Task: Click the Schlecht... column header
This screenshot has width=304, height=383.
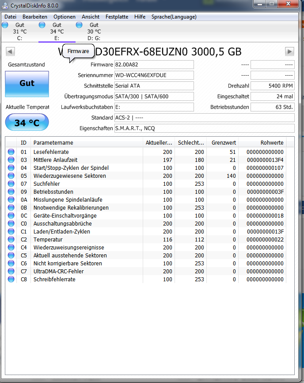Action: [191, 143]
